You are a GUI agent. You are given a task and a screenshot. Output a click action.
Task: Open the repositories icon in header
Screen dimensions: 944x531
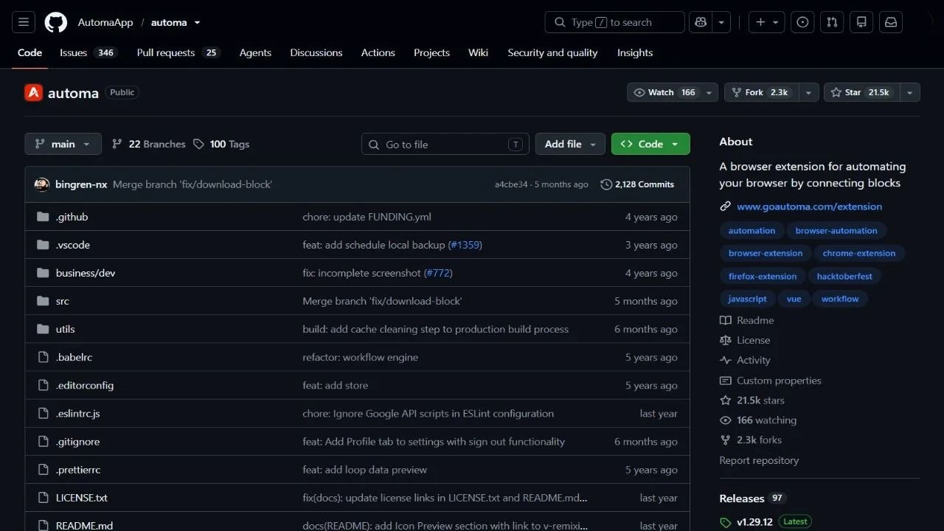[x=861, y=22]
